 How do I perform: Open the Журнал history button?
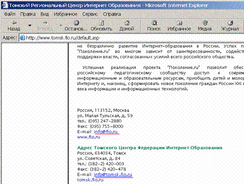click(230, 26)
